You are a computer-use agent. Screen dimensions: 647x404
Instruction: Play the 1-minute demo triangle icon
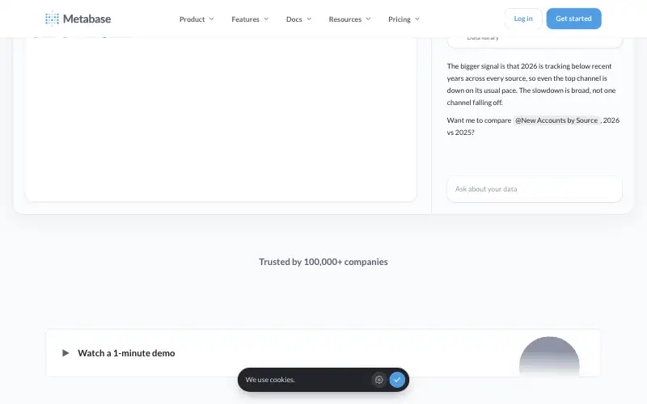point(66,353)
